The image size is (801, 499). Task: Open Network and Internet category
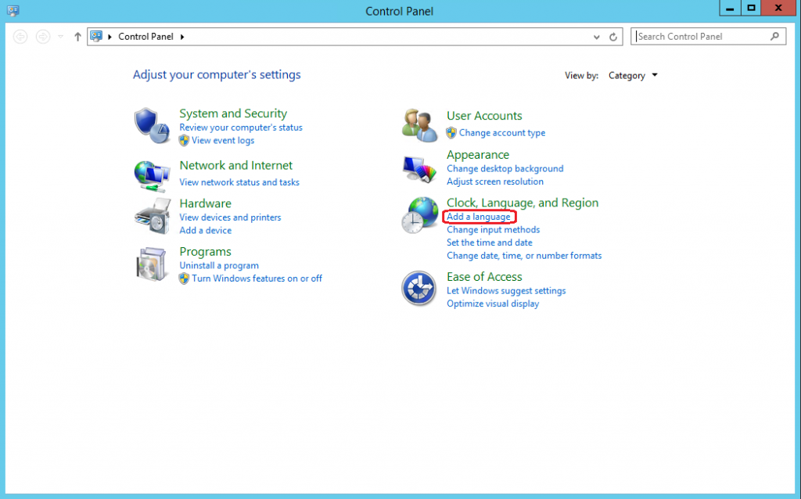[x=236, y=166]
